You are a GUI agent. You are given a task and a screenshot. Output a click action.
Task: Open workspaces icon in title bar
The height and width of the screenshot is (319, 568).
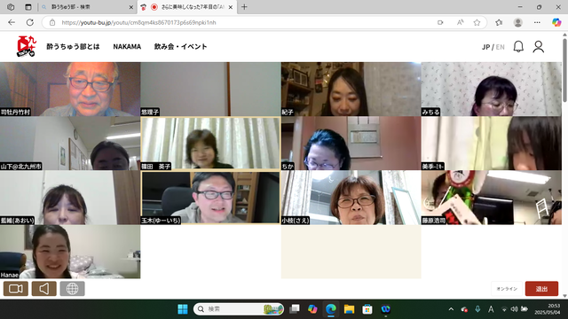click(x=11, y=7)
